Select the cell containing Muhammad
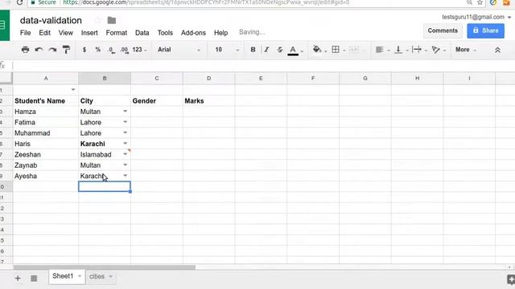The width and height of the screenshot is (515, 289). tap(46, 132)
